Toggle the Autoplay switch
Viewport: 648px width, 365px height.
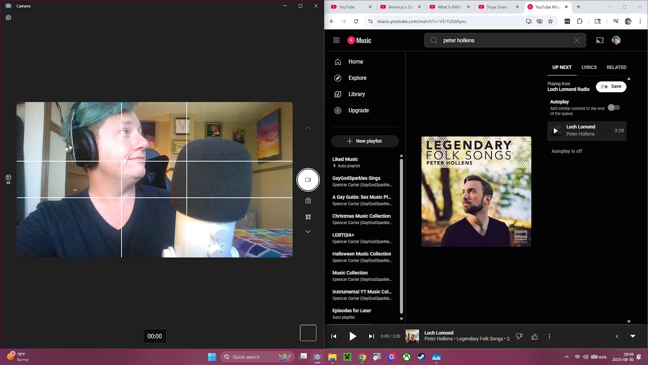[614, 107]
